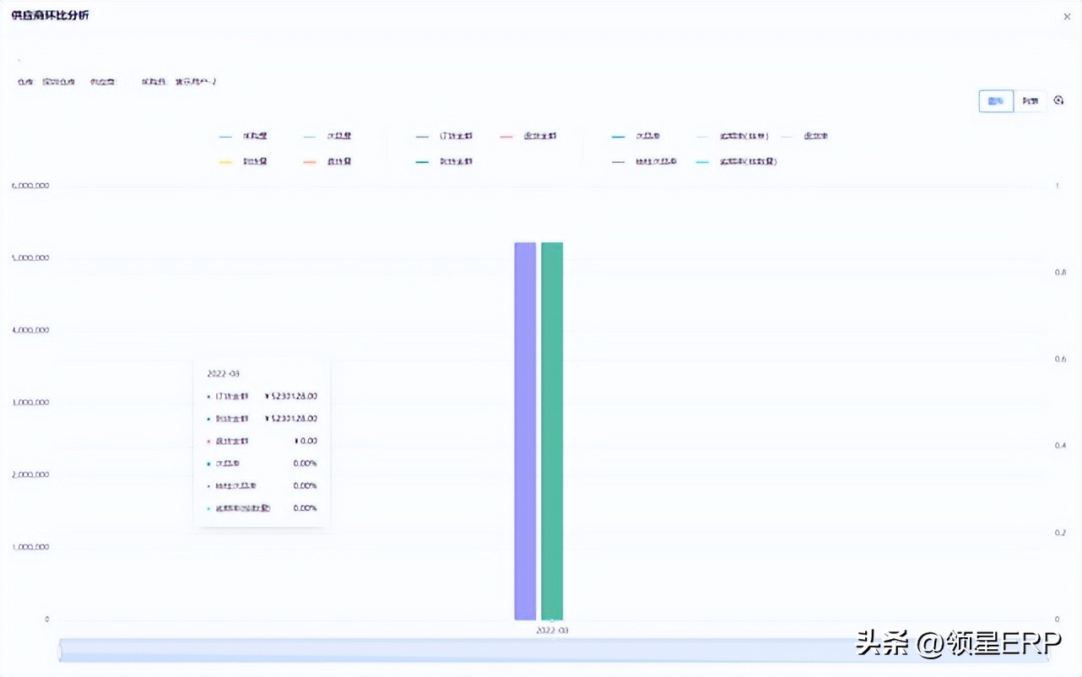
Task: Switch to the 图表 chart view tab
Action: 996,101
